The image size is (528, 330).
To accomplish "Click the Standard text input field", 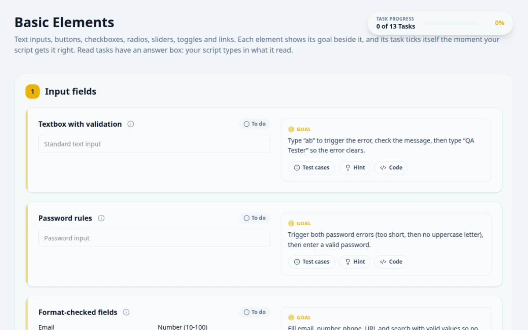I will pyautogui.click(x=154, y=144).
